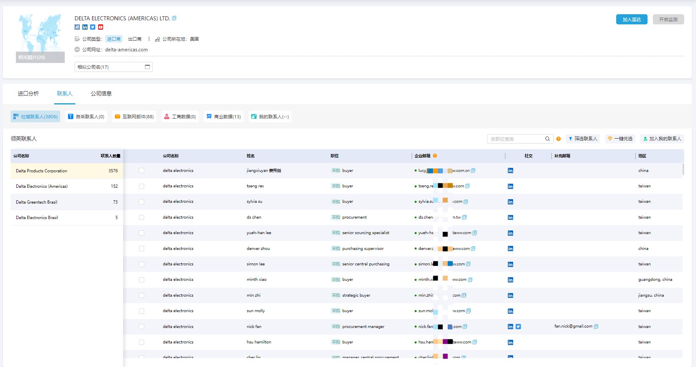
Task: Open the 公司信息 tab
Action: pyautogui.click(x=101, y=93)
